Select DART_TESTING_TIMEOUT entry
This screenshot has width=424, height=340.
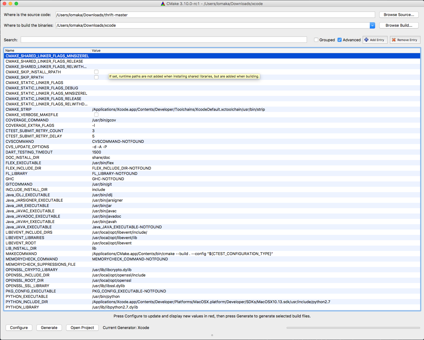click(212, 152)
